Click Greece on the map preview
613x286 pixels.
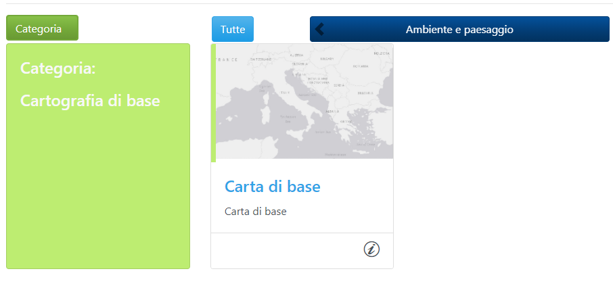pos(346,123)
